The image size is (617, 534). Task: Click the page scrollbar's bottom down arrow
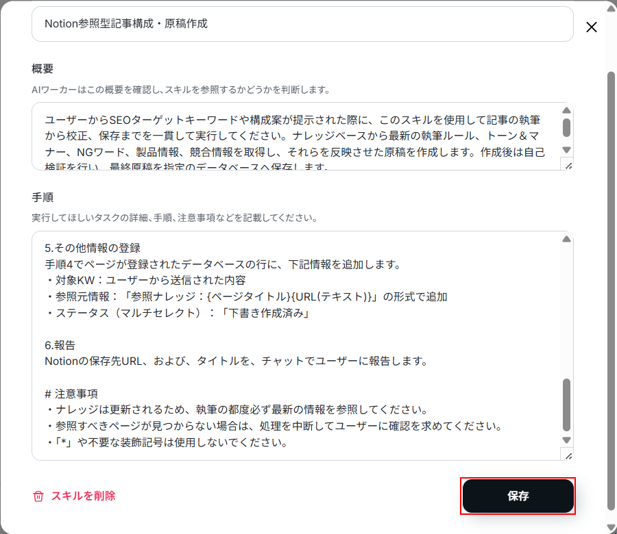click(x=611, y=528)
